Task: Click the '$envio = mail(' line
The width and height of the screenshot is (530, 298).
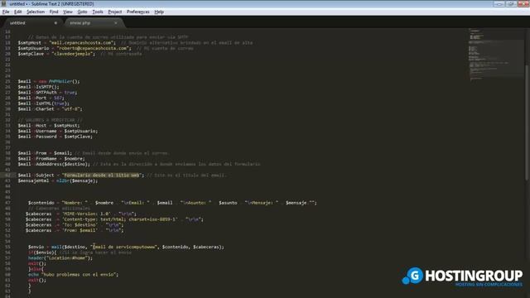Action: point(126,247)
